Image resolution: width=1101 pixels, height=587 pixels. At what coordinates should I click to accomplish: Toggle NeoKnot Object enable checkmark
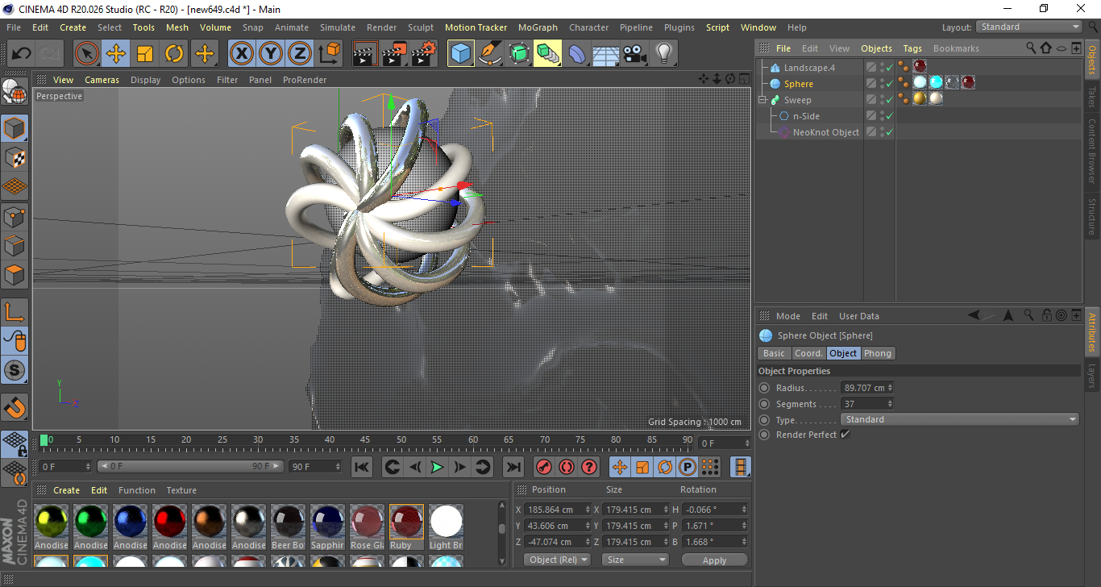click(x=890, y=132)
